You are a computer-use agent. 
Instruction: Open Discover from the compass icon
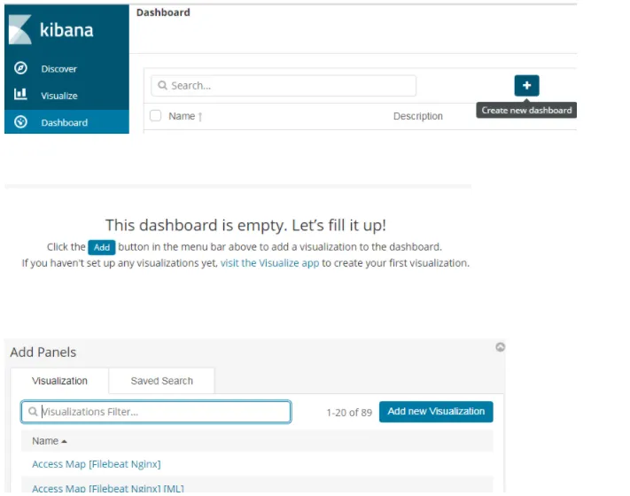coord(20,69)
